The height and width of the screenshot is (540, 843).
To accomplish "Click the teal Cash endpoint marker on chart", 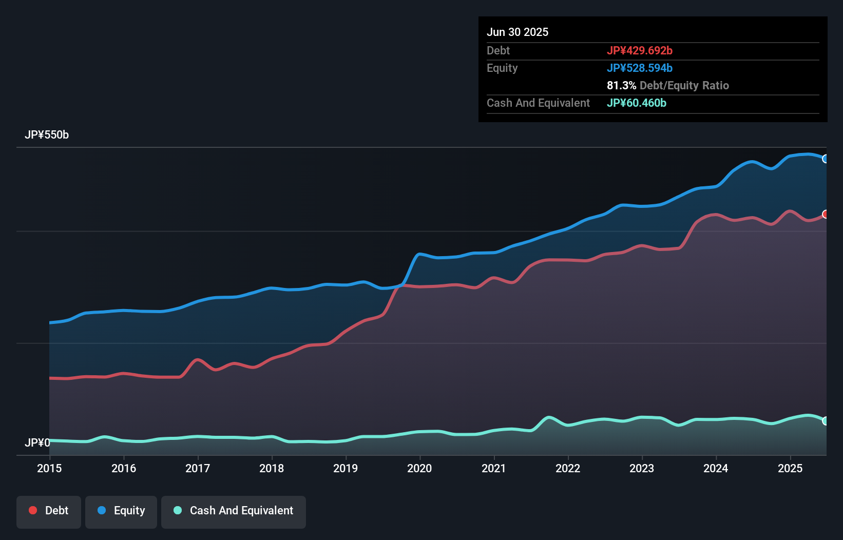I will pos(826,421).
